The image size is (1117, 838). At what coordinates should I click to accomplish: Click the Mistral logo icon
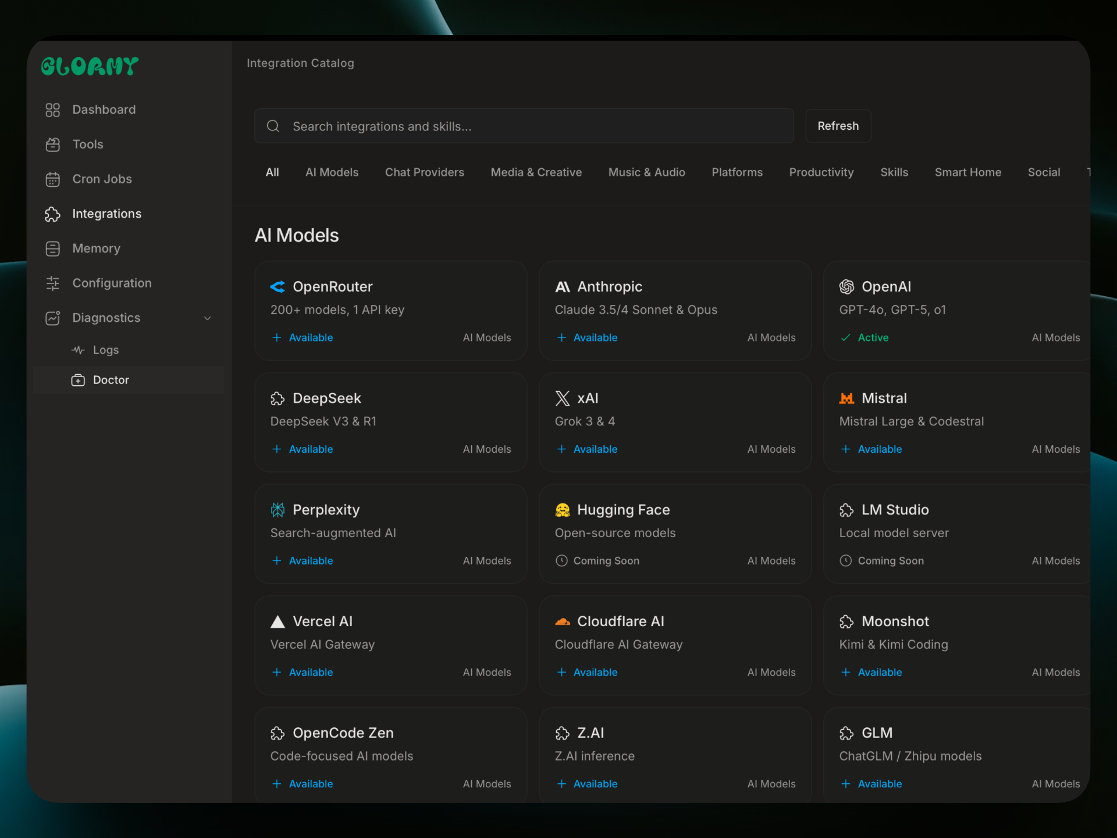point(846,399)
